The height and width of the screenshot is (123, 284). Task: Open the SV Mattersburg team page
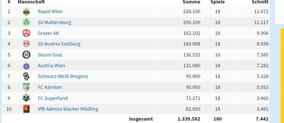point(54,22)
